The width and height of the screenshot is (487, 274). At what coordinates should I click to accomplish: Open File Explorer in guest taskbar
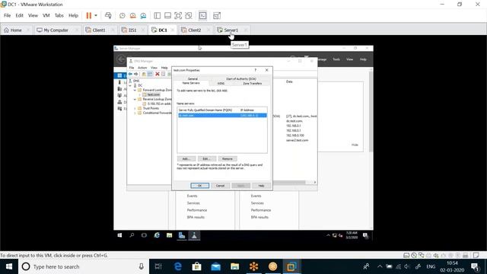coord(169,235)
